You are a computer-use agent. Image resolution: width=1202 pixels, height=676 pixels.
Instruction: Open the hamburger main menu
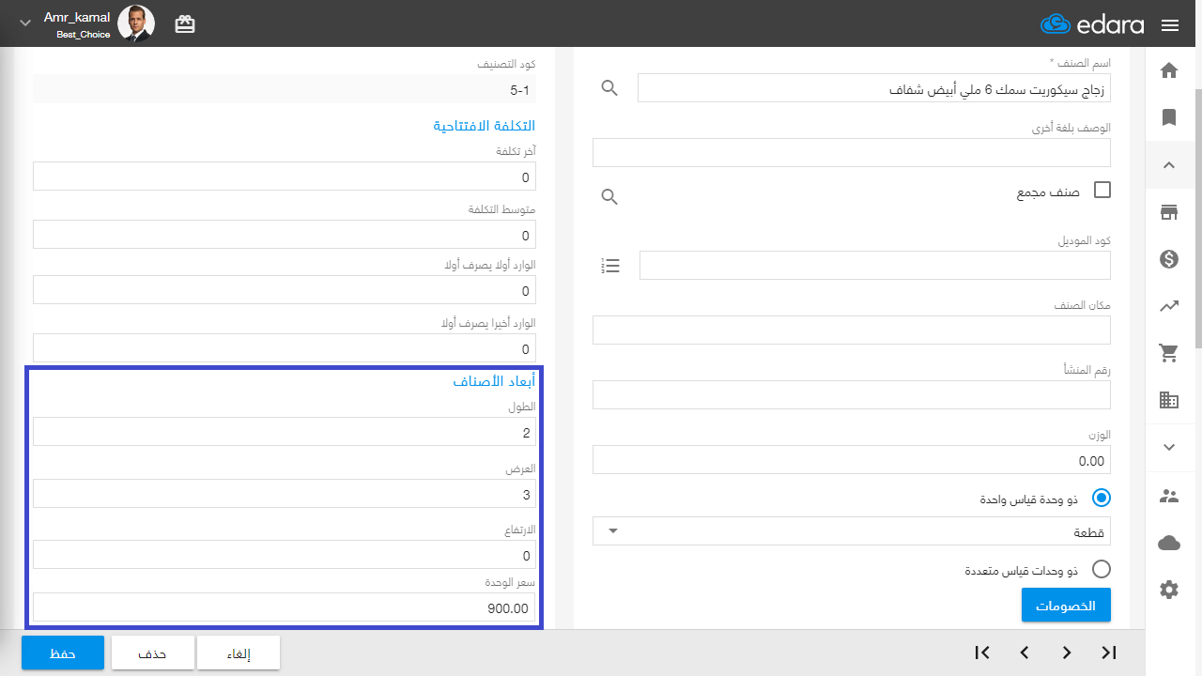pos(1170,25)
